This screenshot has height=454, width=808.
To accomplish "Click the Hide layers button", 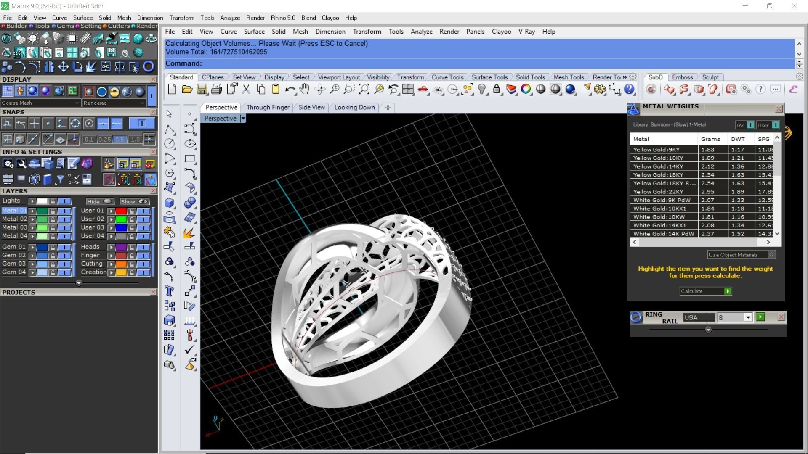I will pos(100,202).
